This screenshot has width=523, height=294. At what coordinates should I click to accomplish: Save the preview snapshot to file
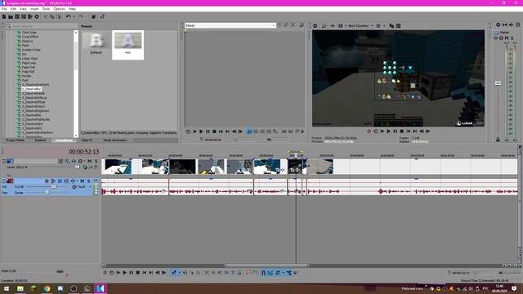pos(398,25)
